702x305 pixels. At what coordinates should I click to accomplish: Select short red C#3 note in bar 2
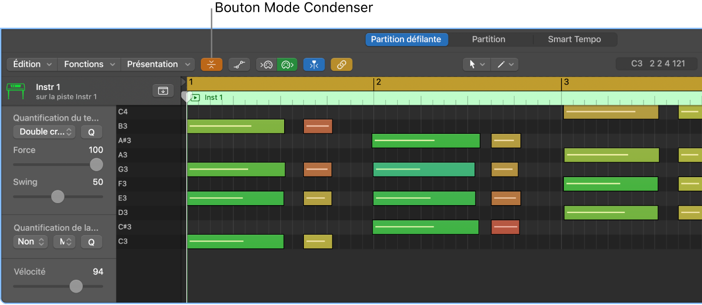(x=506, y=227)
